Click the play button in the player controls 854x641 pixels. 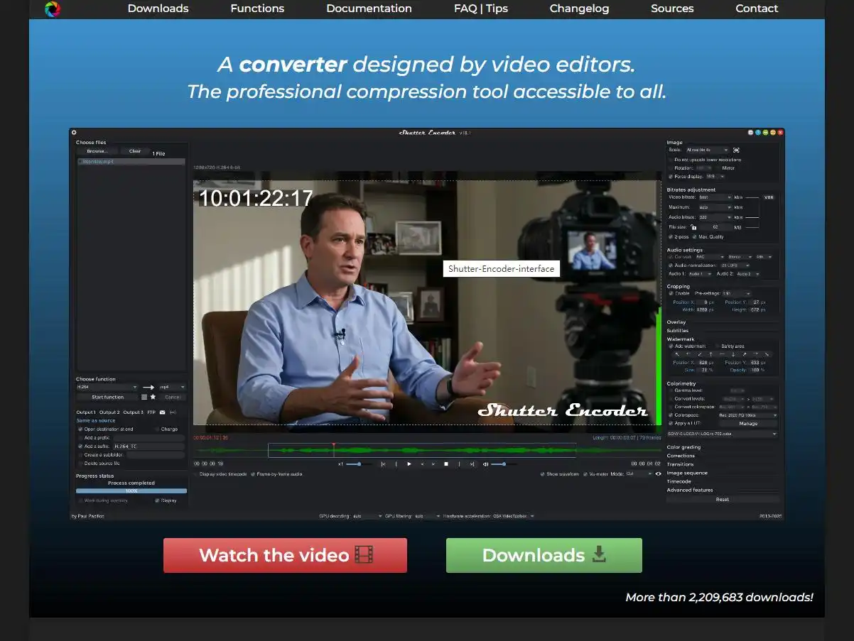click(x=409, y=464)
